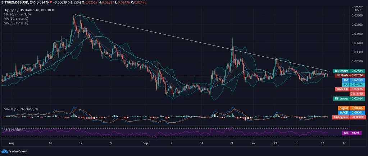Click the MA 0.02514 price tag
Viewport: 368px width, 156px height.
click(354, 80)
